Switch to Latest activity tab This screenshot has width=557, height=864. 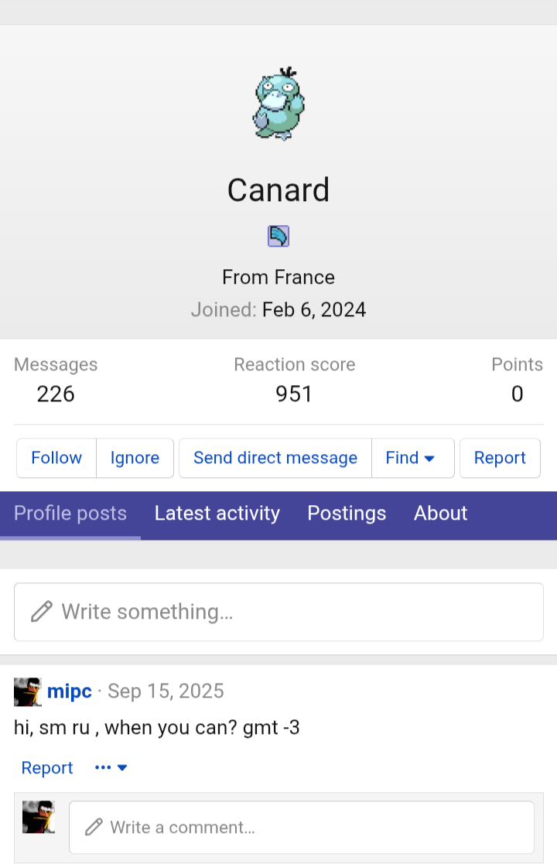(x=217, y=514)
